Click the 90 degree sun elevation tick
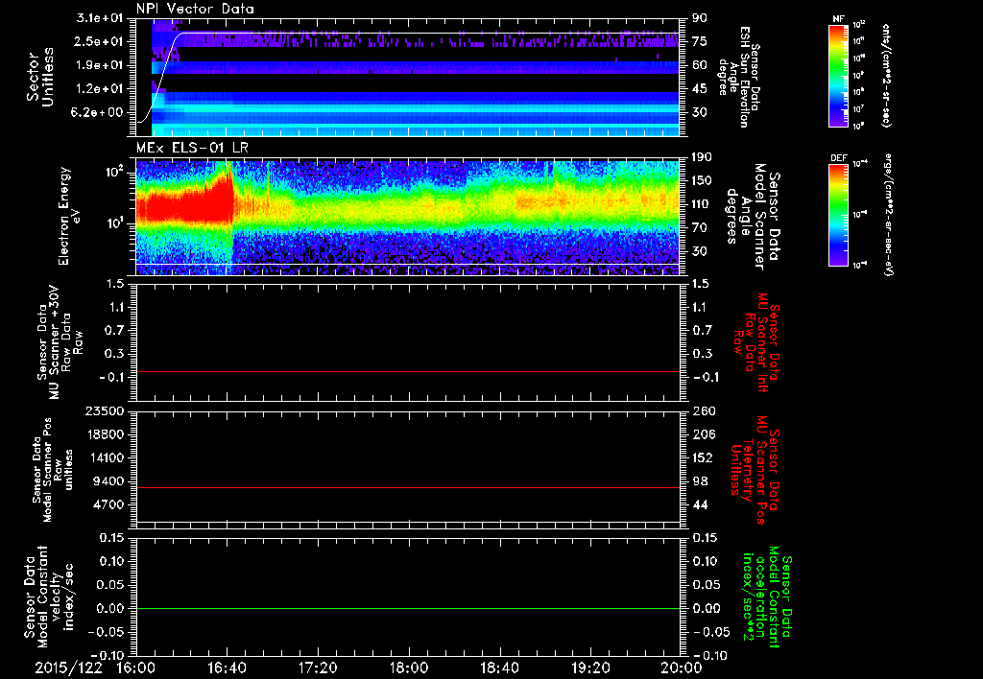This screenshot has width=983, height=679. [x=700, y=17]
